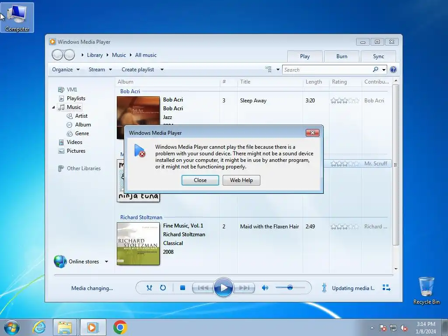Go to the previous track
This screenshot has width=448, height=336.
coord(203,288)
